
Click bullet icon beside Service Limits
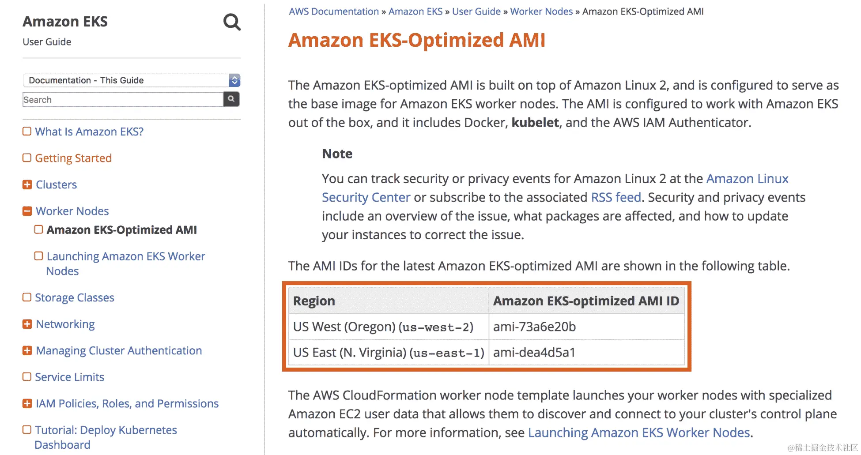27,377
